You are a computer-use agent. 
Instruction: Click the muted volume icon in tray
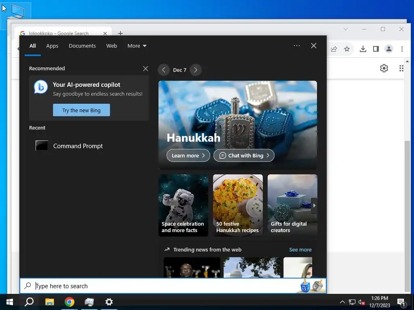[x=361, y=302]
